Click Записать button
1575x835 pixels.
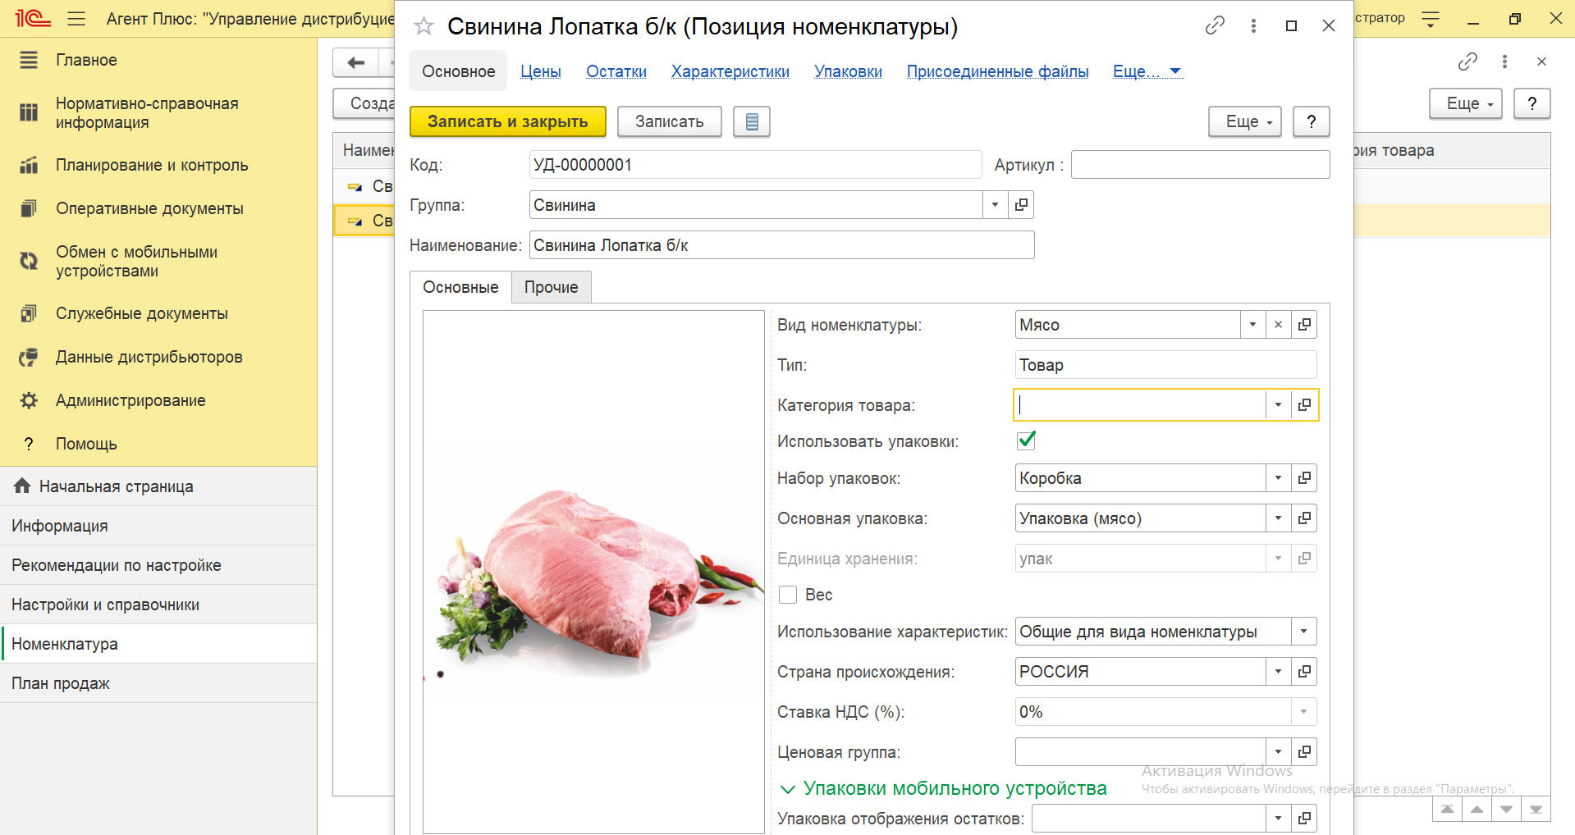click(670, 121)
